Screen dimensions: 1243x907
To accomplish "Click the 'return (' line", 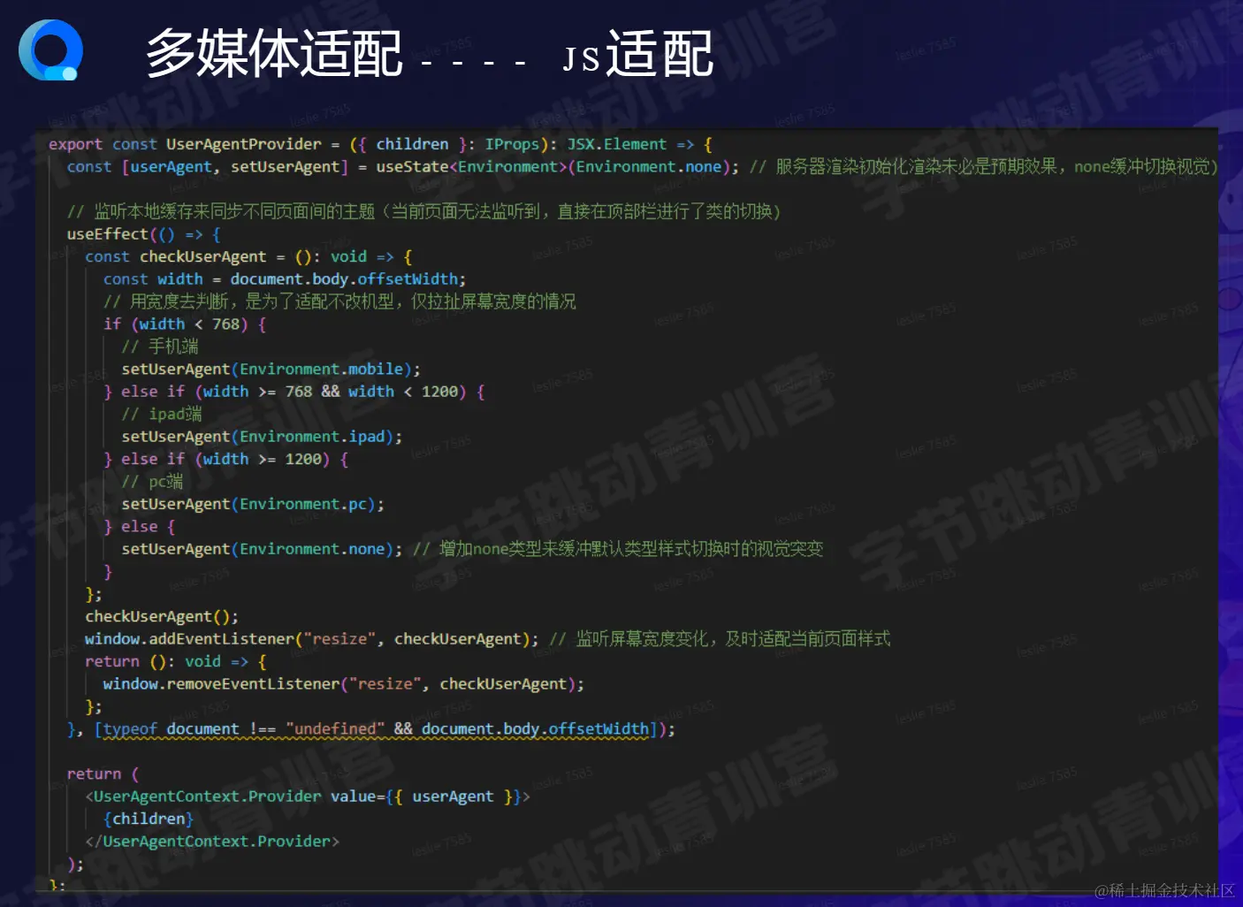I will [x=103, y=774].
